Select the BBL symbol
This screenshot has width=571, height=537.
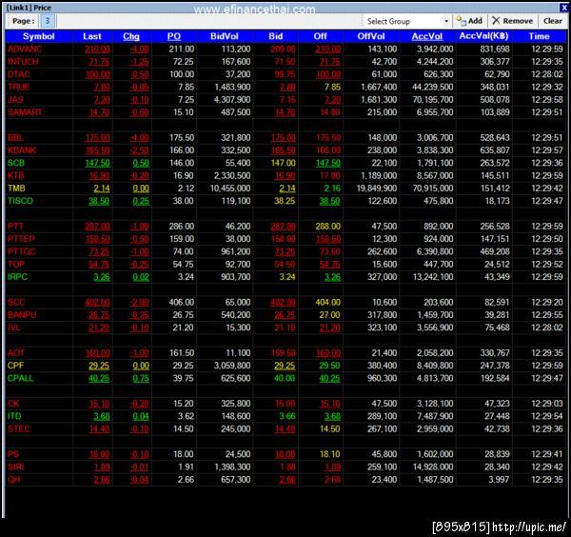click(15, 138)
